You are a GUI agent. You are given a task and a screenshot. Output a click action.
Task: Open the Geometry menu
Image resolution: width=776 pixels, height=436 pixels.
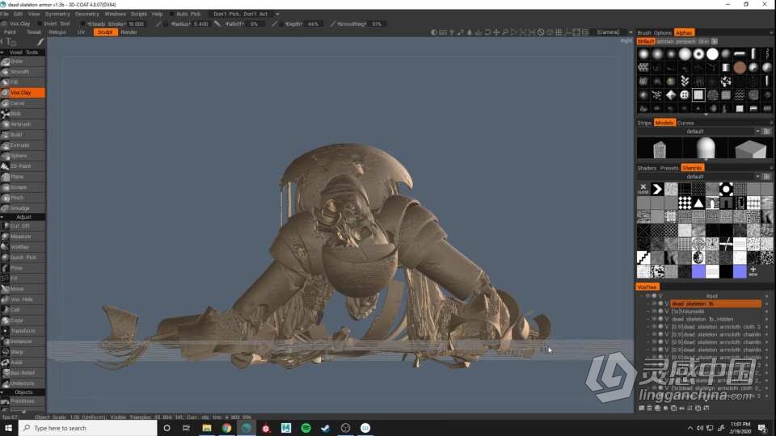coord(87,14)
